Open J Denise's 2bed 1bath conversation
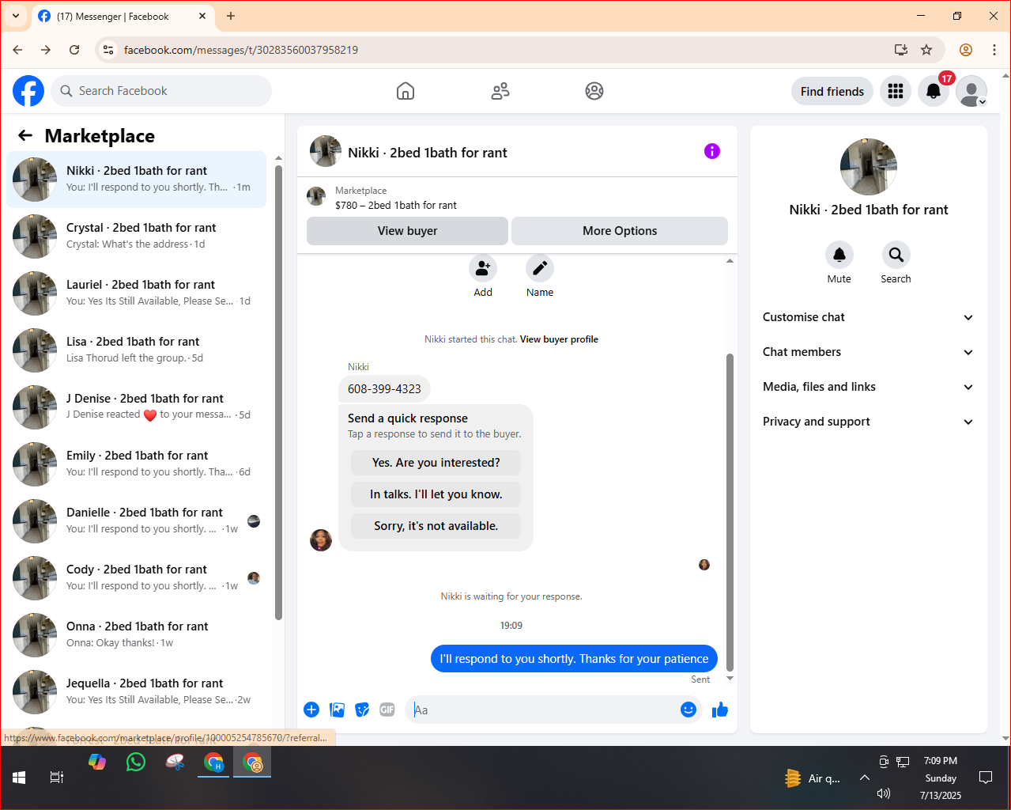This screenshot has height=810, width=1011. point(137,407)
